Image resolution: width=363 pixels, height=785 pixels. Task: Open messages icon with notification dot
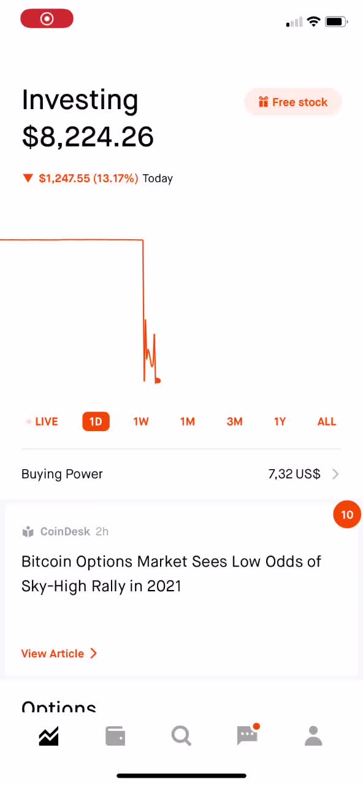248,734
